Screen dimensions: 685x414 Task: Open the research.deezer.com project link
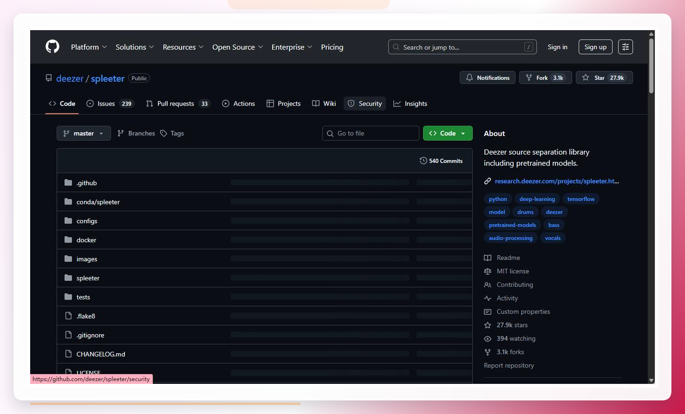pos(557,181)
